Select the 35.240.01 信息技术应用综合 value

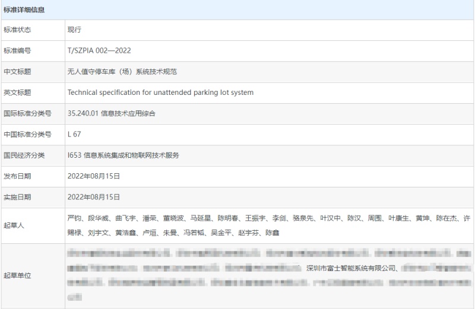[112, 113]
